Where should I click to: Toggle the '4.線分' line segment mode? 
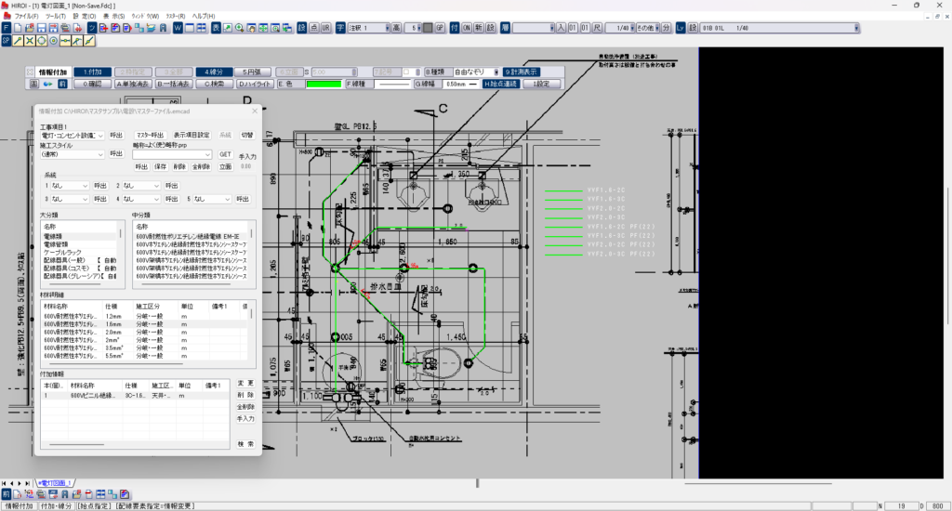click(x=214, y=72)
